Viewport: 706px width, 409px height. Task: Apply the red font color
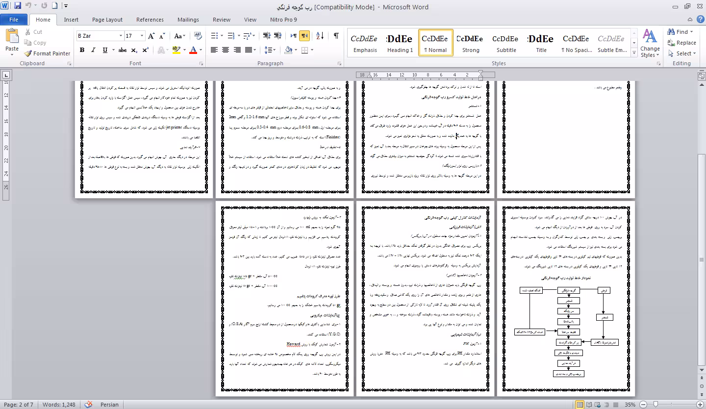193,50
